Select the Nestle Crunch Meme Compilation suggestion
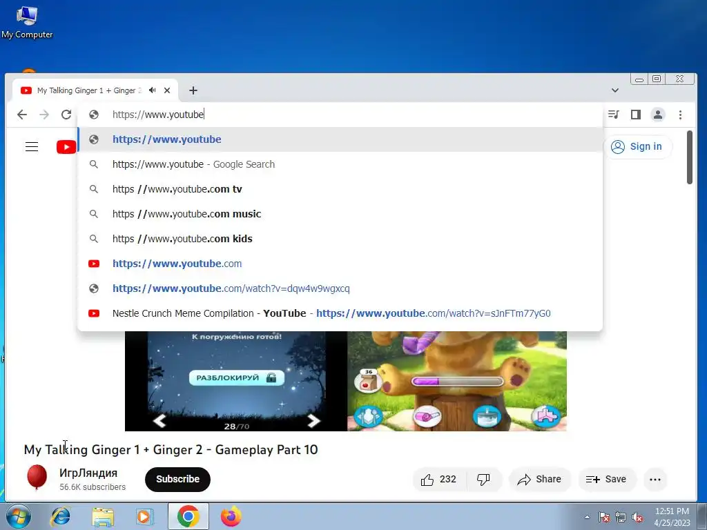Image resolution: width=707 pixels, height=530 pixels. (340, 313)
